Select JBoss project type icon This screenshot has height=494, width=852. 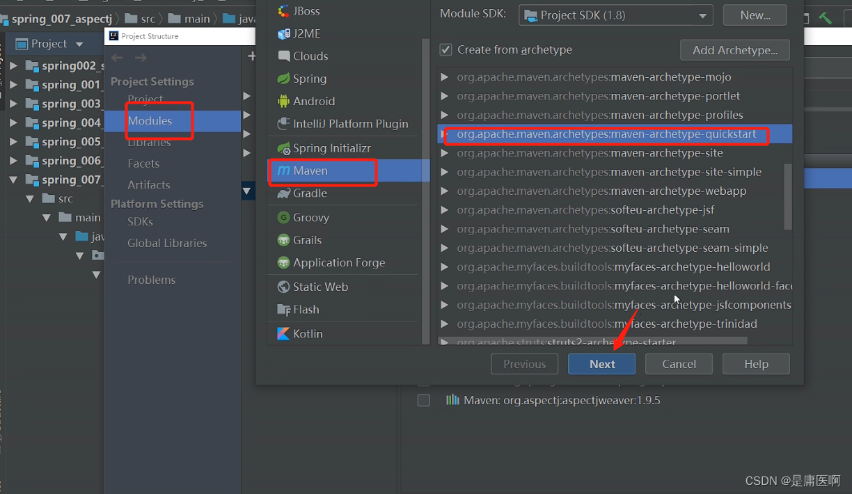pyautogui.click(x=283, y=11)
